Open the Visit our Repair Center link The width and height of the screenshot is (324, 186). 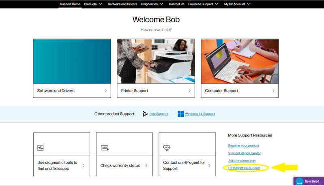pyautogui.click(x=245, y=153)
